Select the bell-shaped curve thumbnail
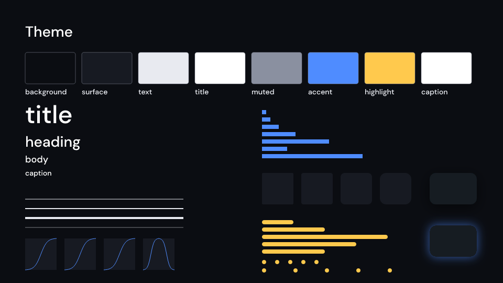 click(159, 254)
